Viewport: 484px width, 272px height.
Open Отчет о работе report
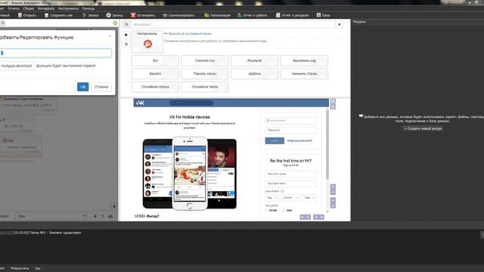252,15
